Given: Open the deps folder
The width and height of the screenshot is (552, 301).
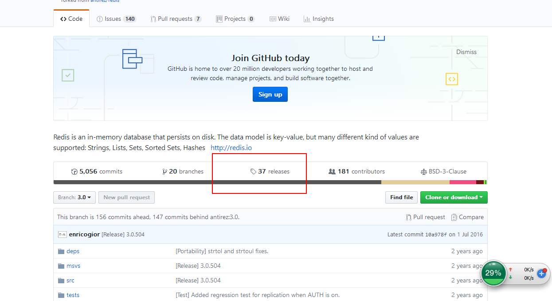Looking at the screenshot, I should click(x=73, y=251).
